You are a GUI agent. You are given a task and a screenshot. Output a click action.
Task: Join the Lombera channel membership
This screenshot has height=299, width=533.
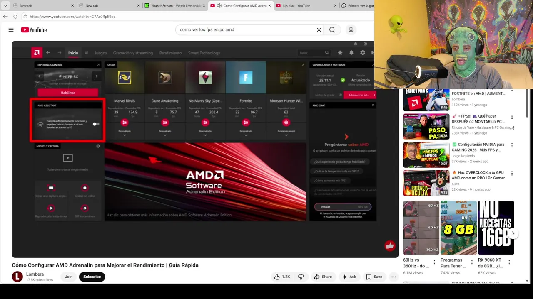point(69,277)
